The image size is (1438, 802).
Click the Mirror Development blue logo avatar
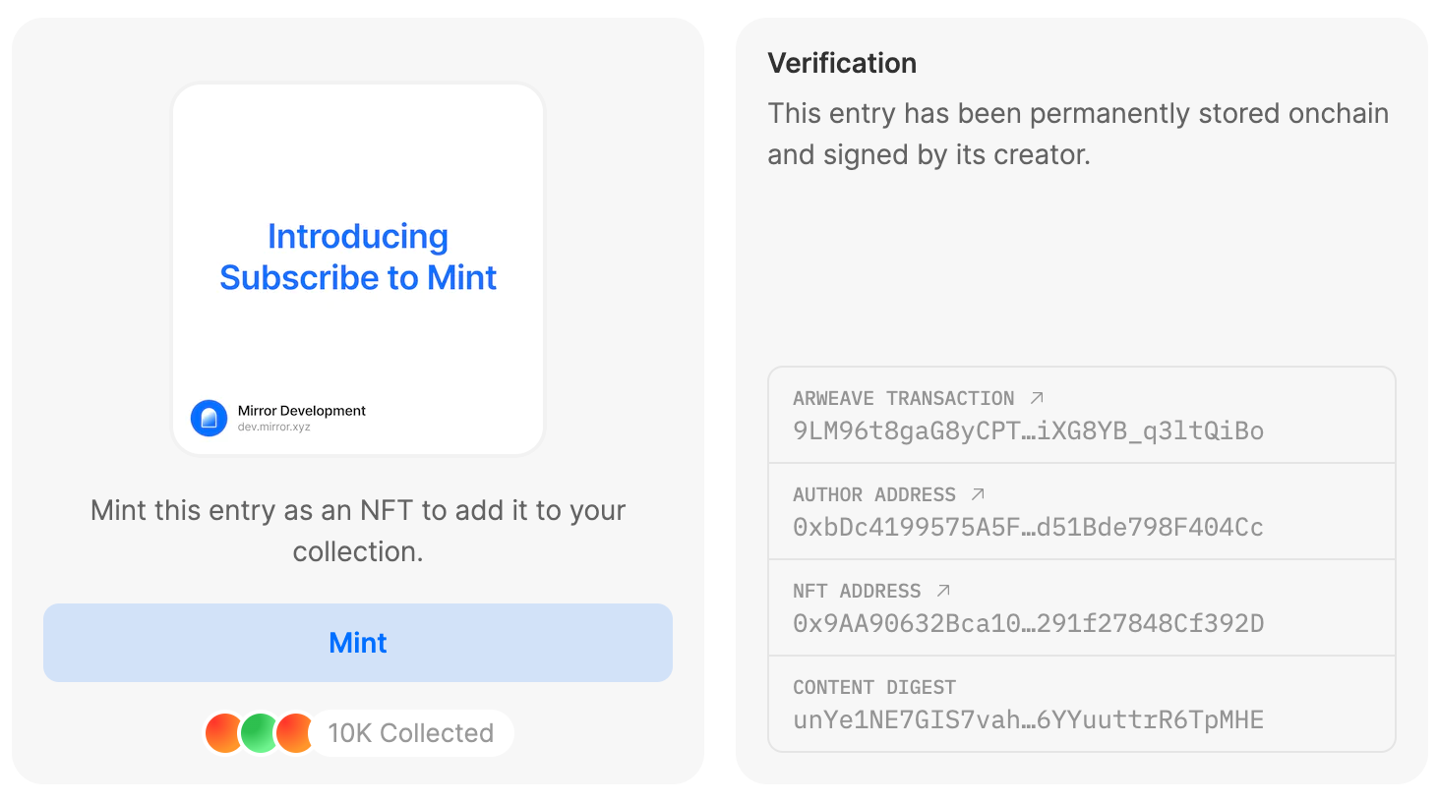coord(209,418)
